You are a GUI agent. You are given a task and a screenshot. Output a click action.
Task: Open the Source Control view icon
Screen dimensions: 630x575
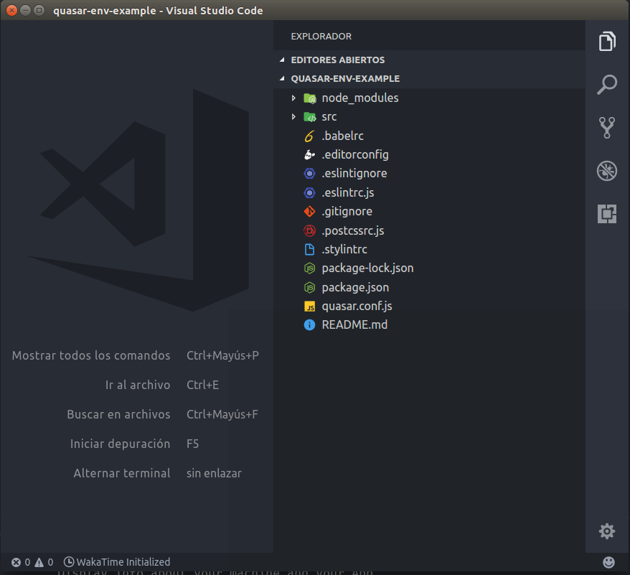607,128
